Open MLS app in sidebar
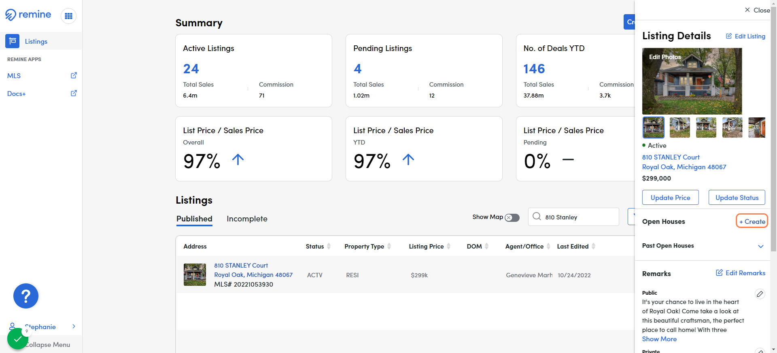 14,76
